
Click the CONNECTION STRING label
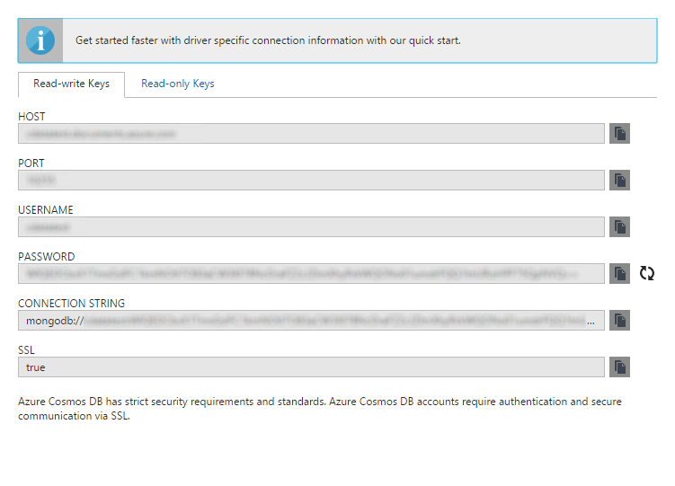71,304
